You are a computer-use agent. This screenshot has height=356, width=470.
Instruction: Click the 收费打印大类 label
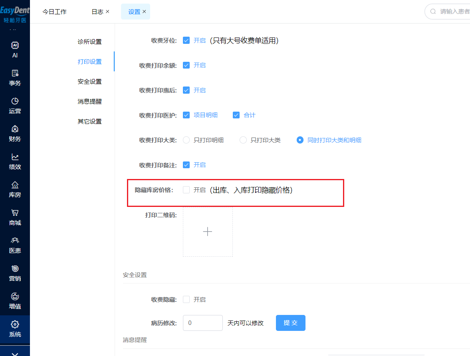(158, 140)
